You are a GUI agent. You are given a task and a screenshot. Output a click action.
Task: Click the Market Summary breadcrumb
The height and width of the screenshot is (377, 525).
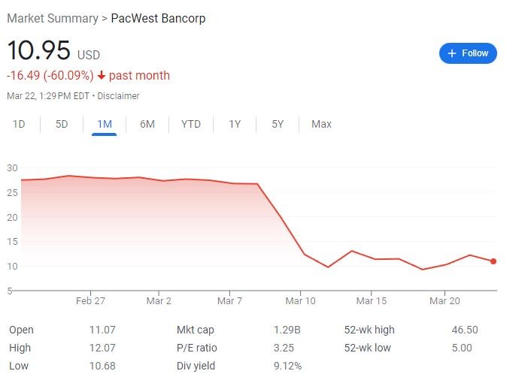coord(52,18)
